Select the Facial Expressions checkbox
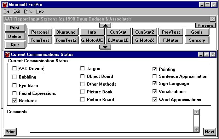Screen dimensions: 219x139 [15, 93]
